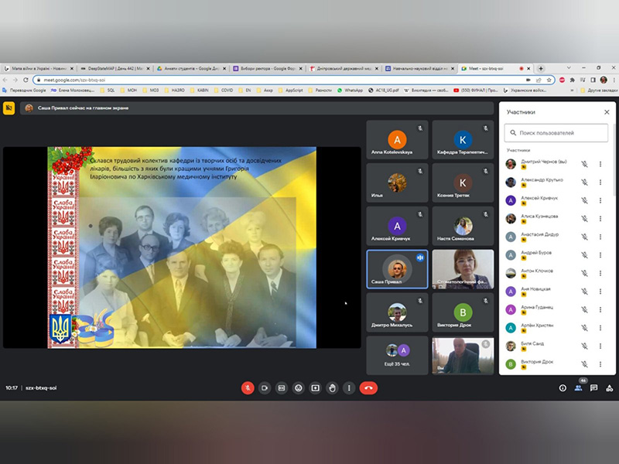
Task: Open more options for Антон Клочков
Action: (600, 273)
